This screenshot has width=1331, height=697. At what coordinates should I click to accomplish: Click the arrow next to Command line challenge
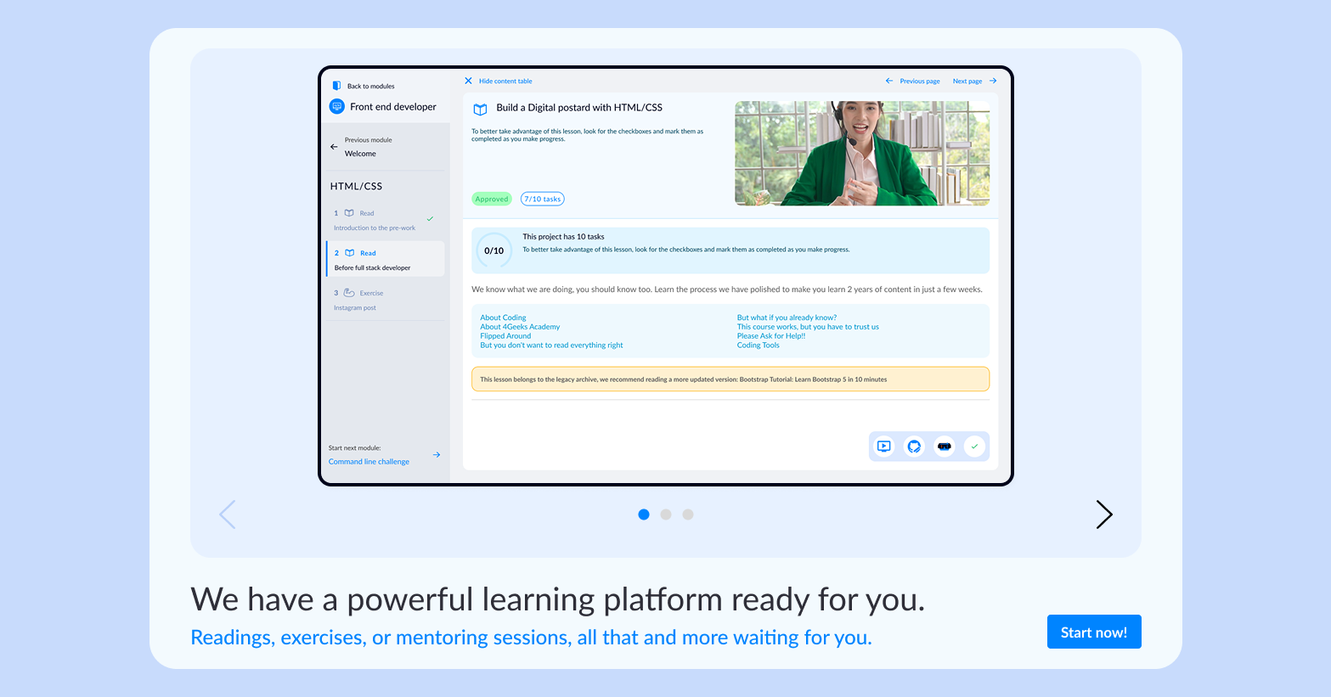point(437,455)
